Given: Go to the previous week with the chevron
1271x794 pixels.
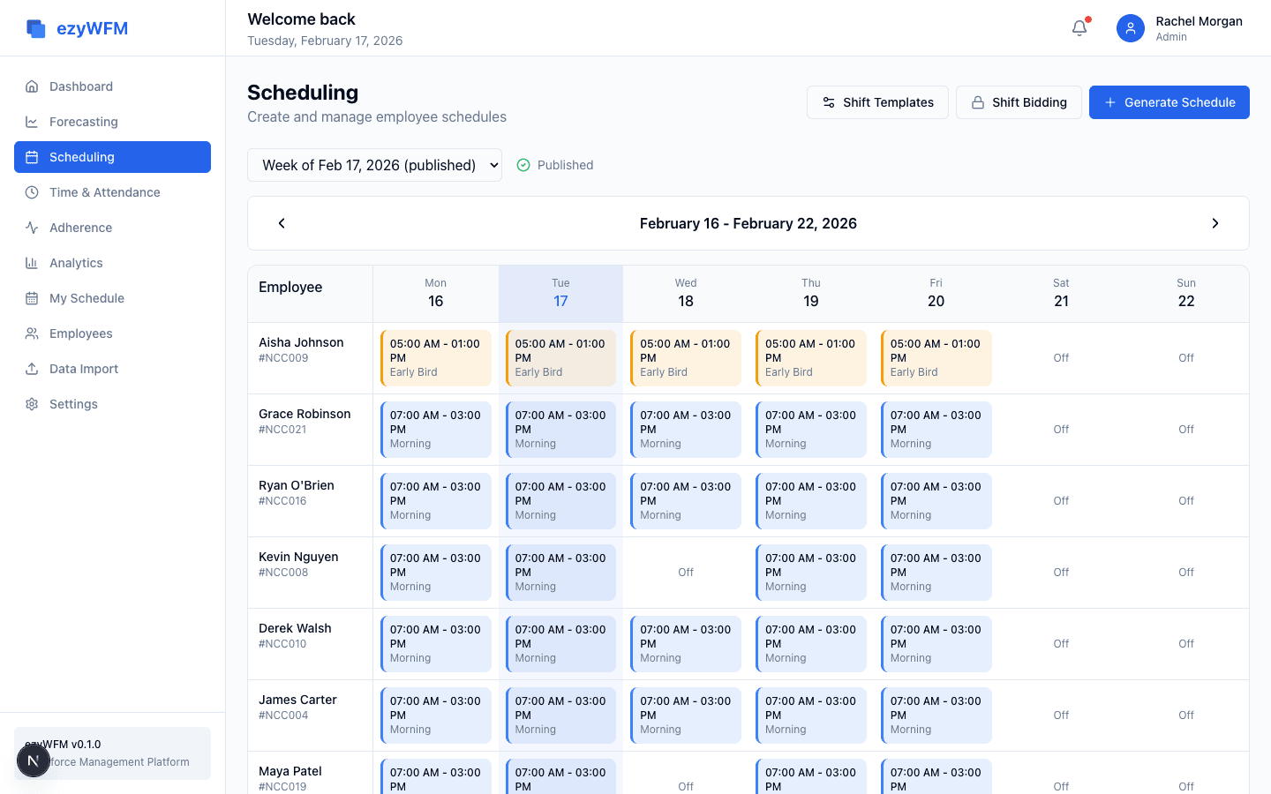Looking at the screenshot, I should pos(282,223).
